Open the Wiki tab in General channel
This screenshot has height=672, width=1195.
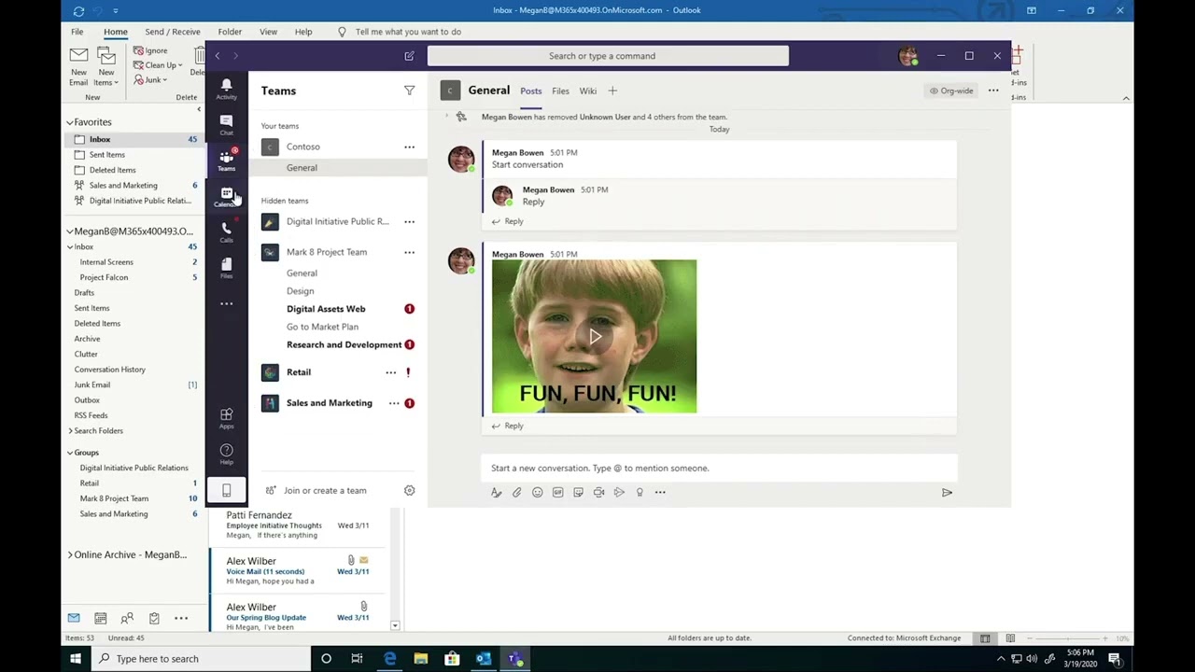pyautogui.click(x=587, y=91)
